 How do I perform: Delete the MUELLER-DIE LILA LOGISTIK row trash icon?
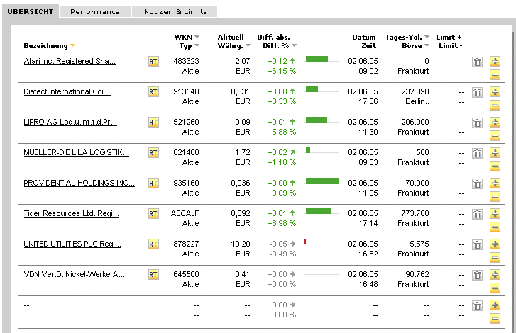click(477, 153)
